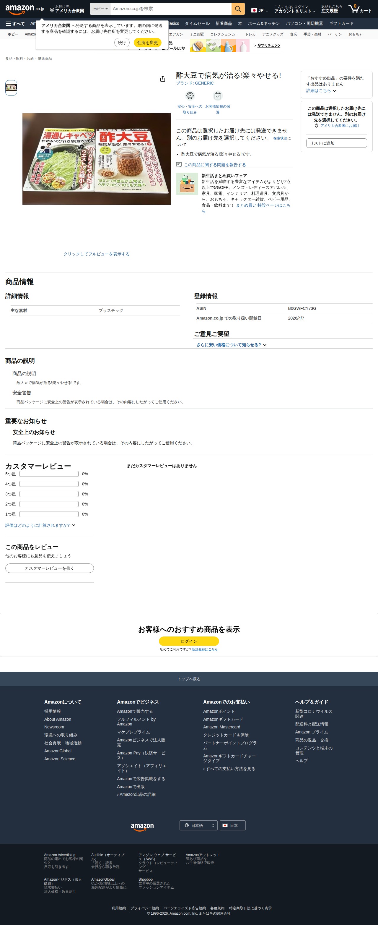The width and height of the screenshot is (378, 925).
Task: Click the 在庫状況について link
Action: click(282, 139)
